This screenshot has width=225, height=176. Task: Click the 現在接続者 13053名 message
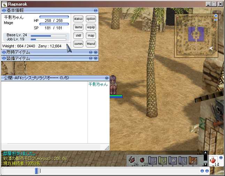coord(22,163)
